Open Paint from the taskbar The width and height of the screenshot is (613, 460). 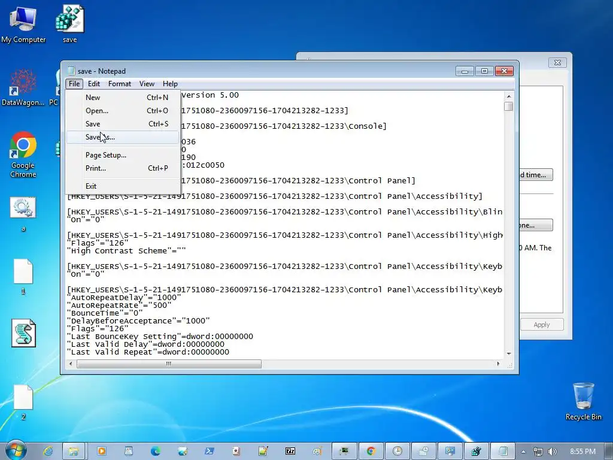tap(317, 452)
